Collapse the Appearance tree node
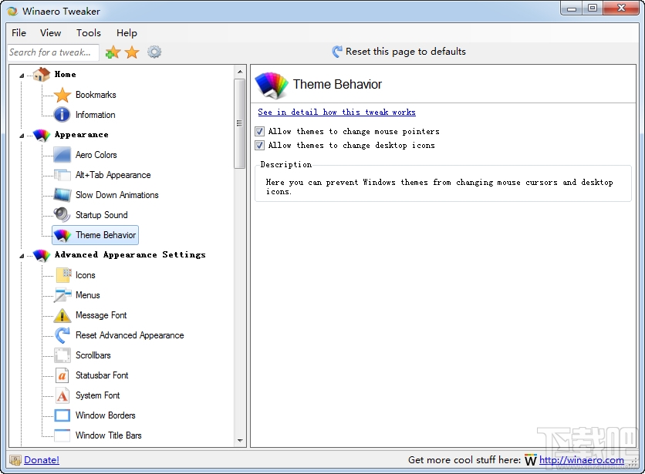Viewport: 645px width, 474px height. 22,136
